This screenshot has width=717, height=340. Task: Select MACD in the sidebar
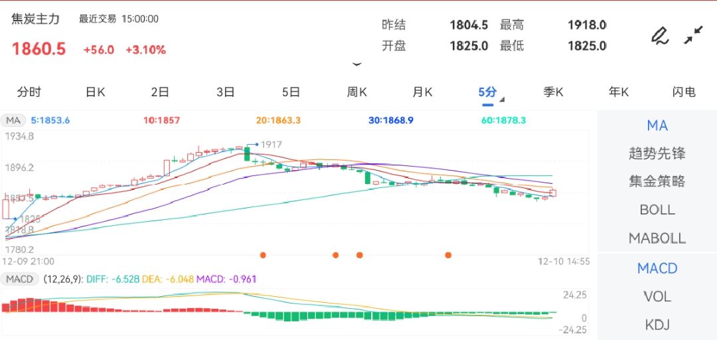tap(657, 268)
